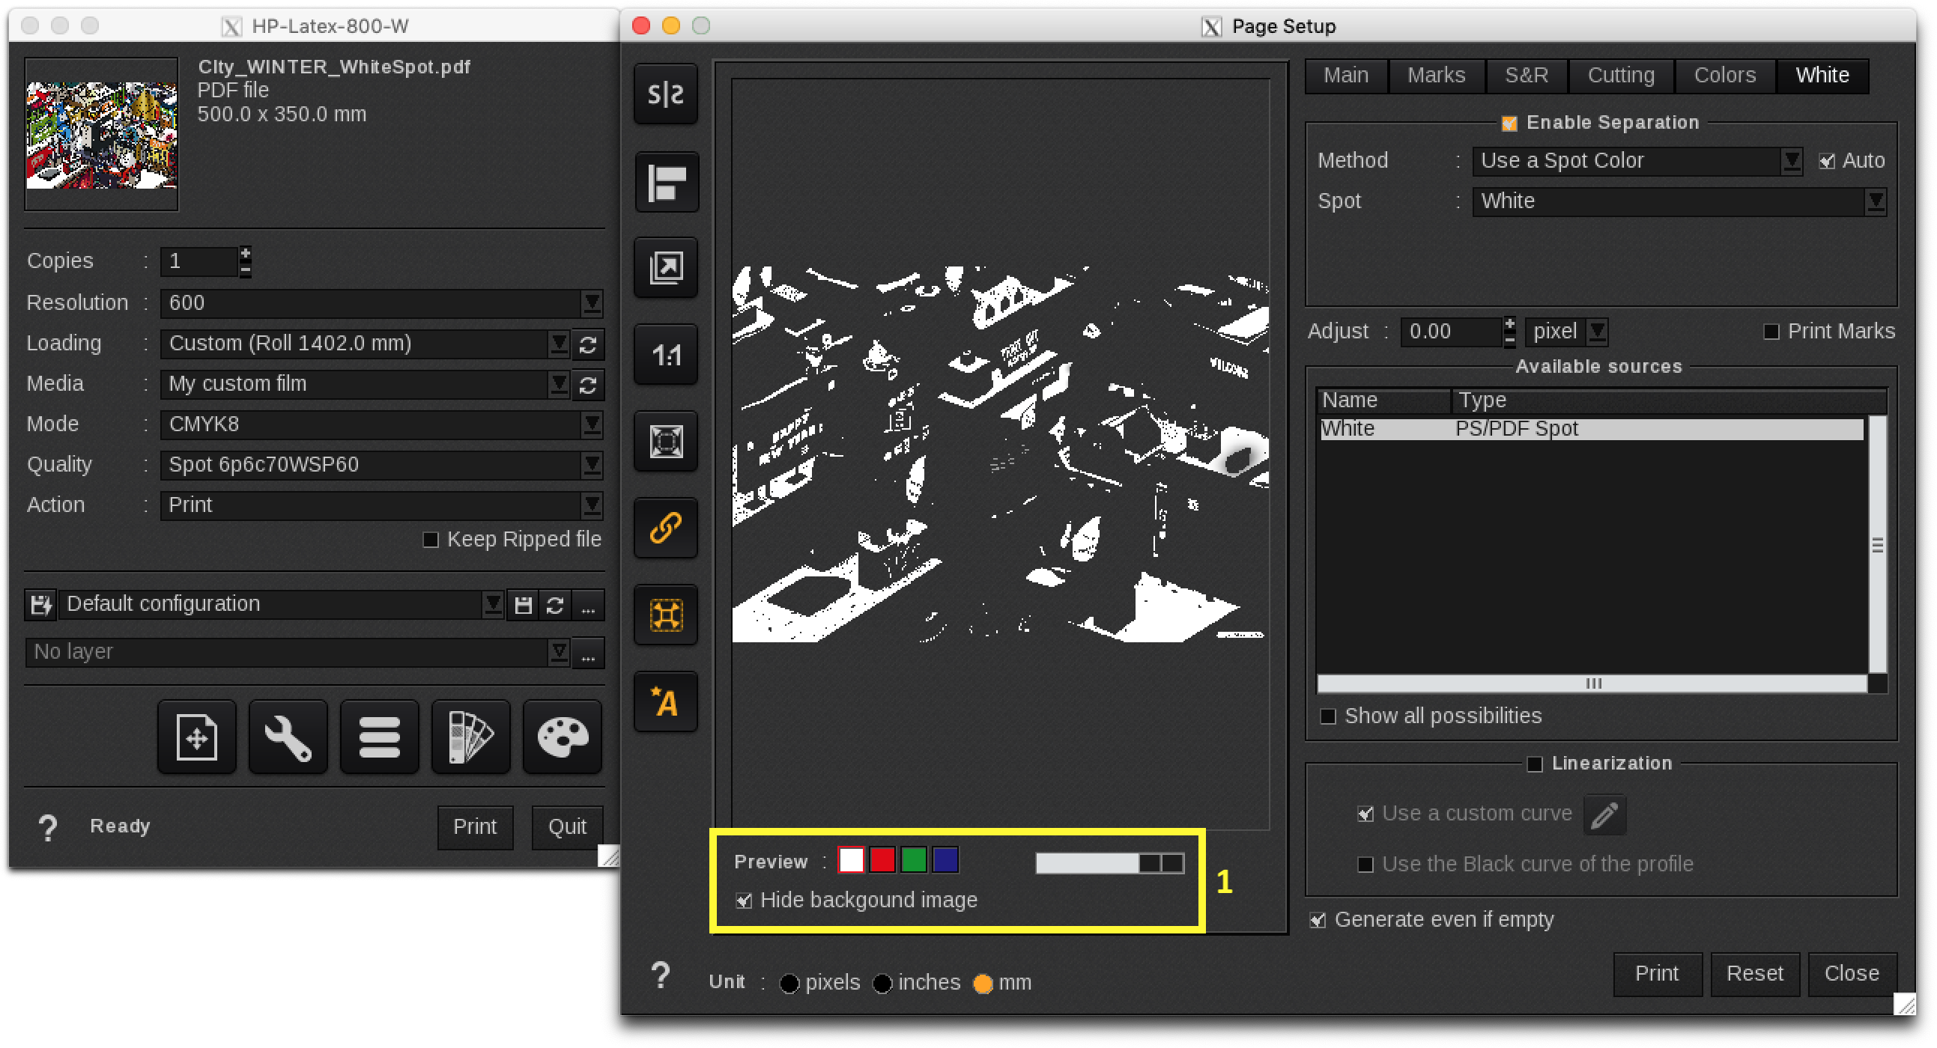Click the City_WINTER_WhiteSpot thumbnail
The height and width of the screenshot is (1048, 1937).
[101, 134]
